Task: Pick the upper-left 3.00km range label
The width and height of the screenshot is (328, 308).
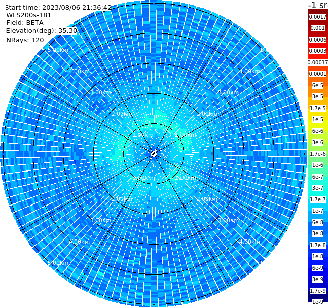Action: (x=100, y=92)
